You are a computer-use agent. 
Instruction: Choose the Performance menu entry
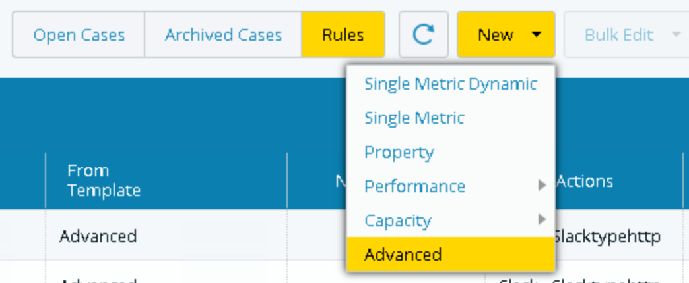[414, 186]
